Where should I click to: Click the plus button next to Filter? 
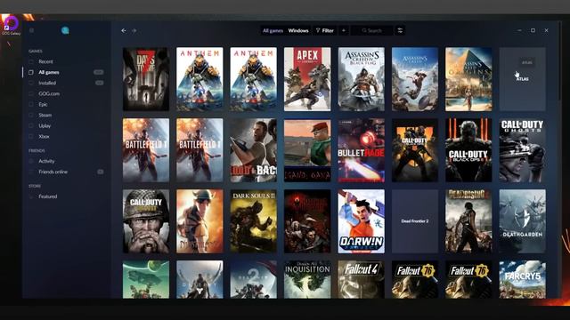344,30
